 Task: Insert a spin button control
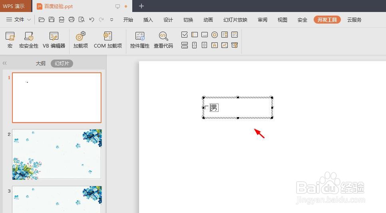195,45
